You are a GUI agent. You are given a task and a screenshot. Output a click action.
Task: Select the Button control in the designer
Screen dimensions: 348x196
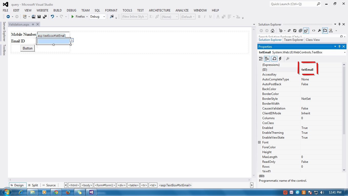[27, 48]
